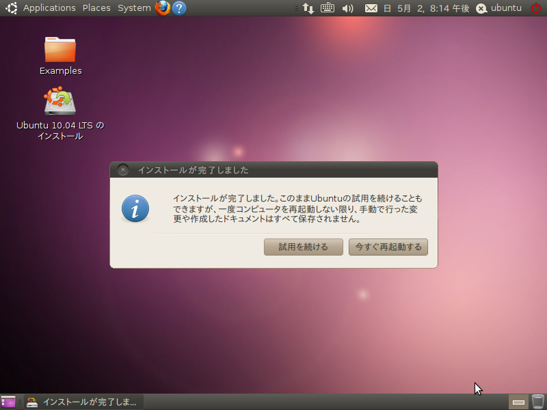Select the Ubuntu 10.04 LTS installer icon
Image resolution: width=547 pixels, height=410 pixels.
point(60,113)
